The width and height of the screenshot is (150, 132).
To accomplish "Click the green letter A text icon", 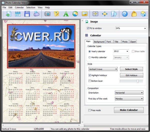I will [66, 14].
